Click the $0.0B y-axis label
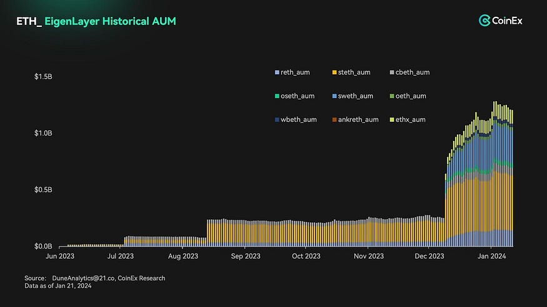The height and width of the screenshot is (307, 547). tap(43, 246)
